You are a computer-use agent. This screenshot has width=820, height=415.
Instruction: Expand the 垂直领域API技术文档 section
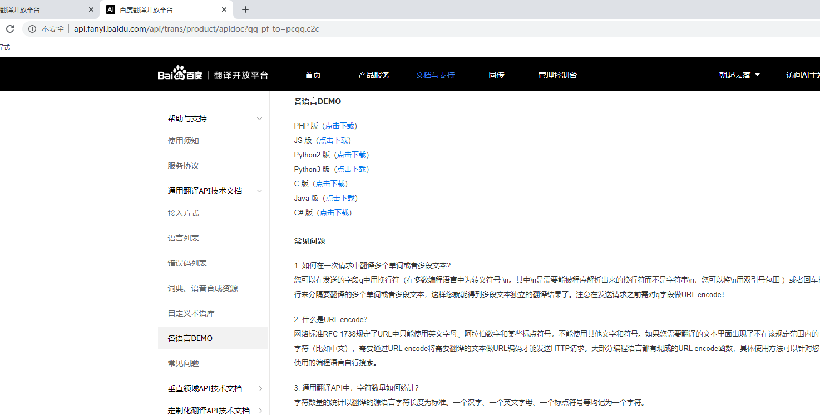(x=259, y=388)
